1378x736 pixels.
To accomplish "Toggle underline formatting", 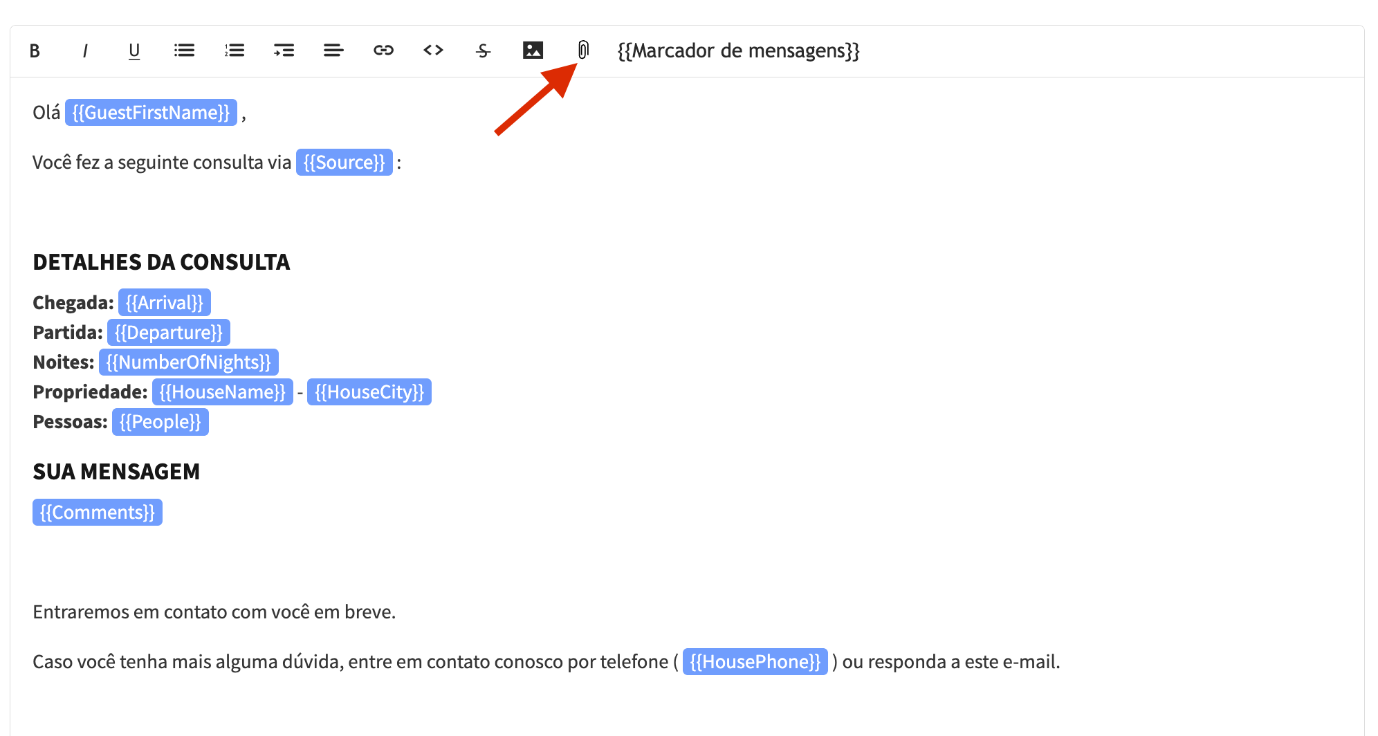I will (x=134, y=50).
